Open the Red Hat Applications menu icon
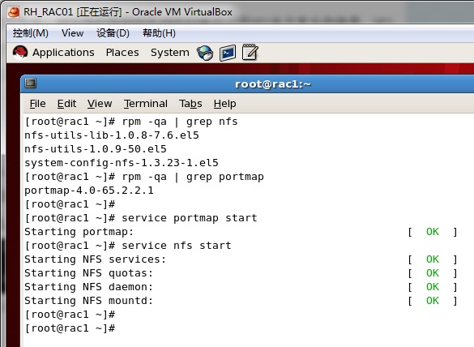 [x=20, y=53]
